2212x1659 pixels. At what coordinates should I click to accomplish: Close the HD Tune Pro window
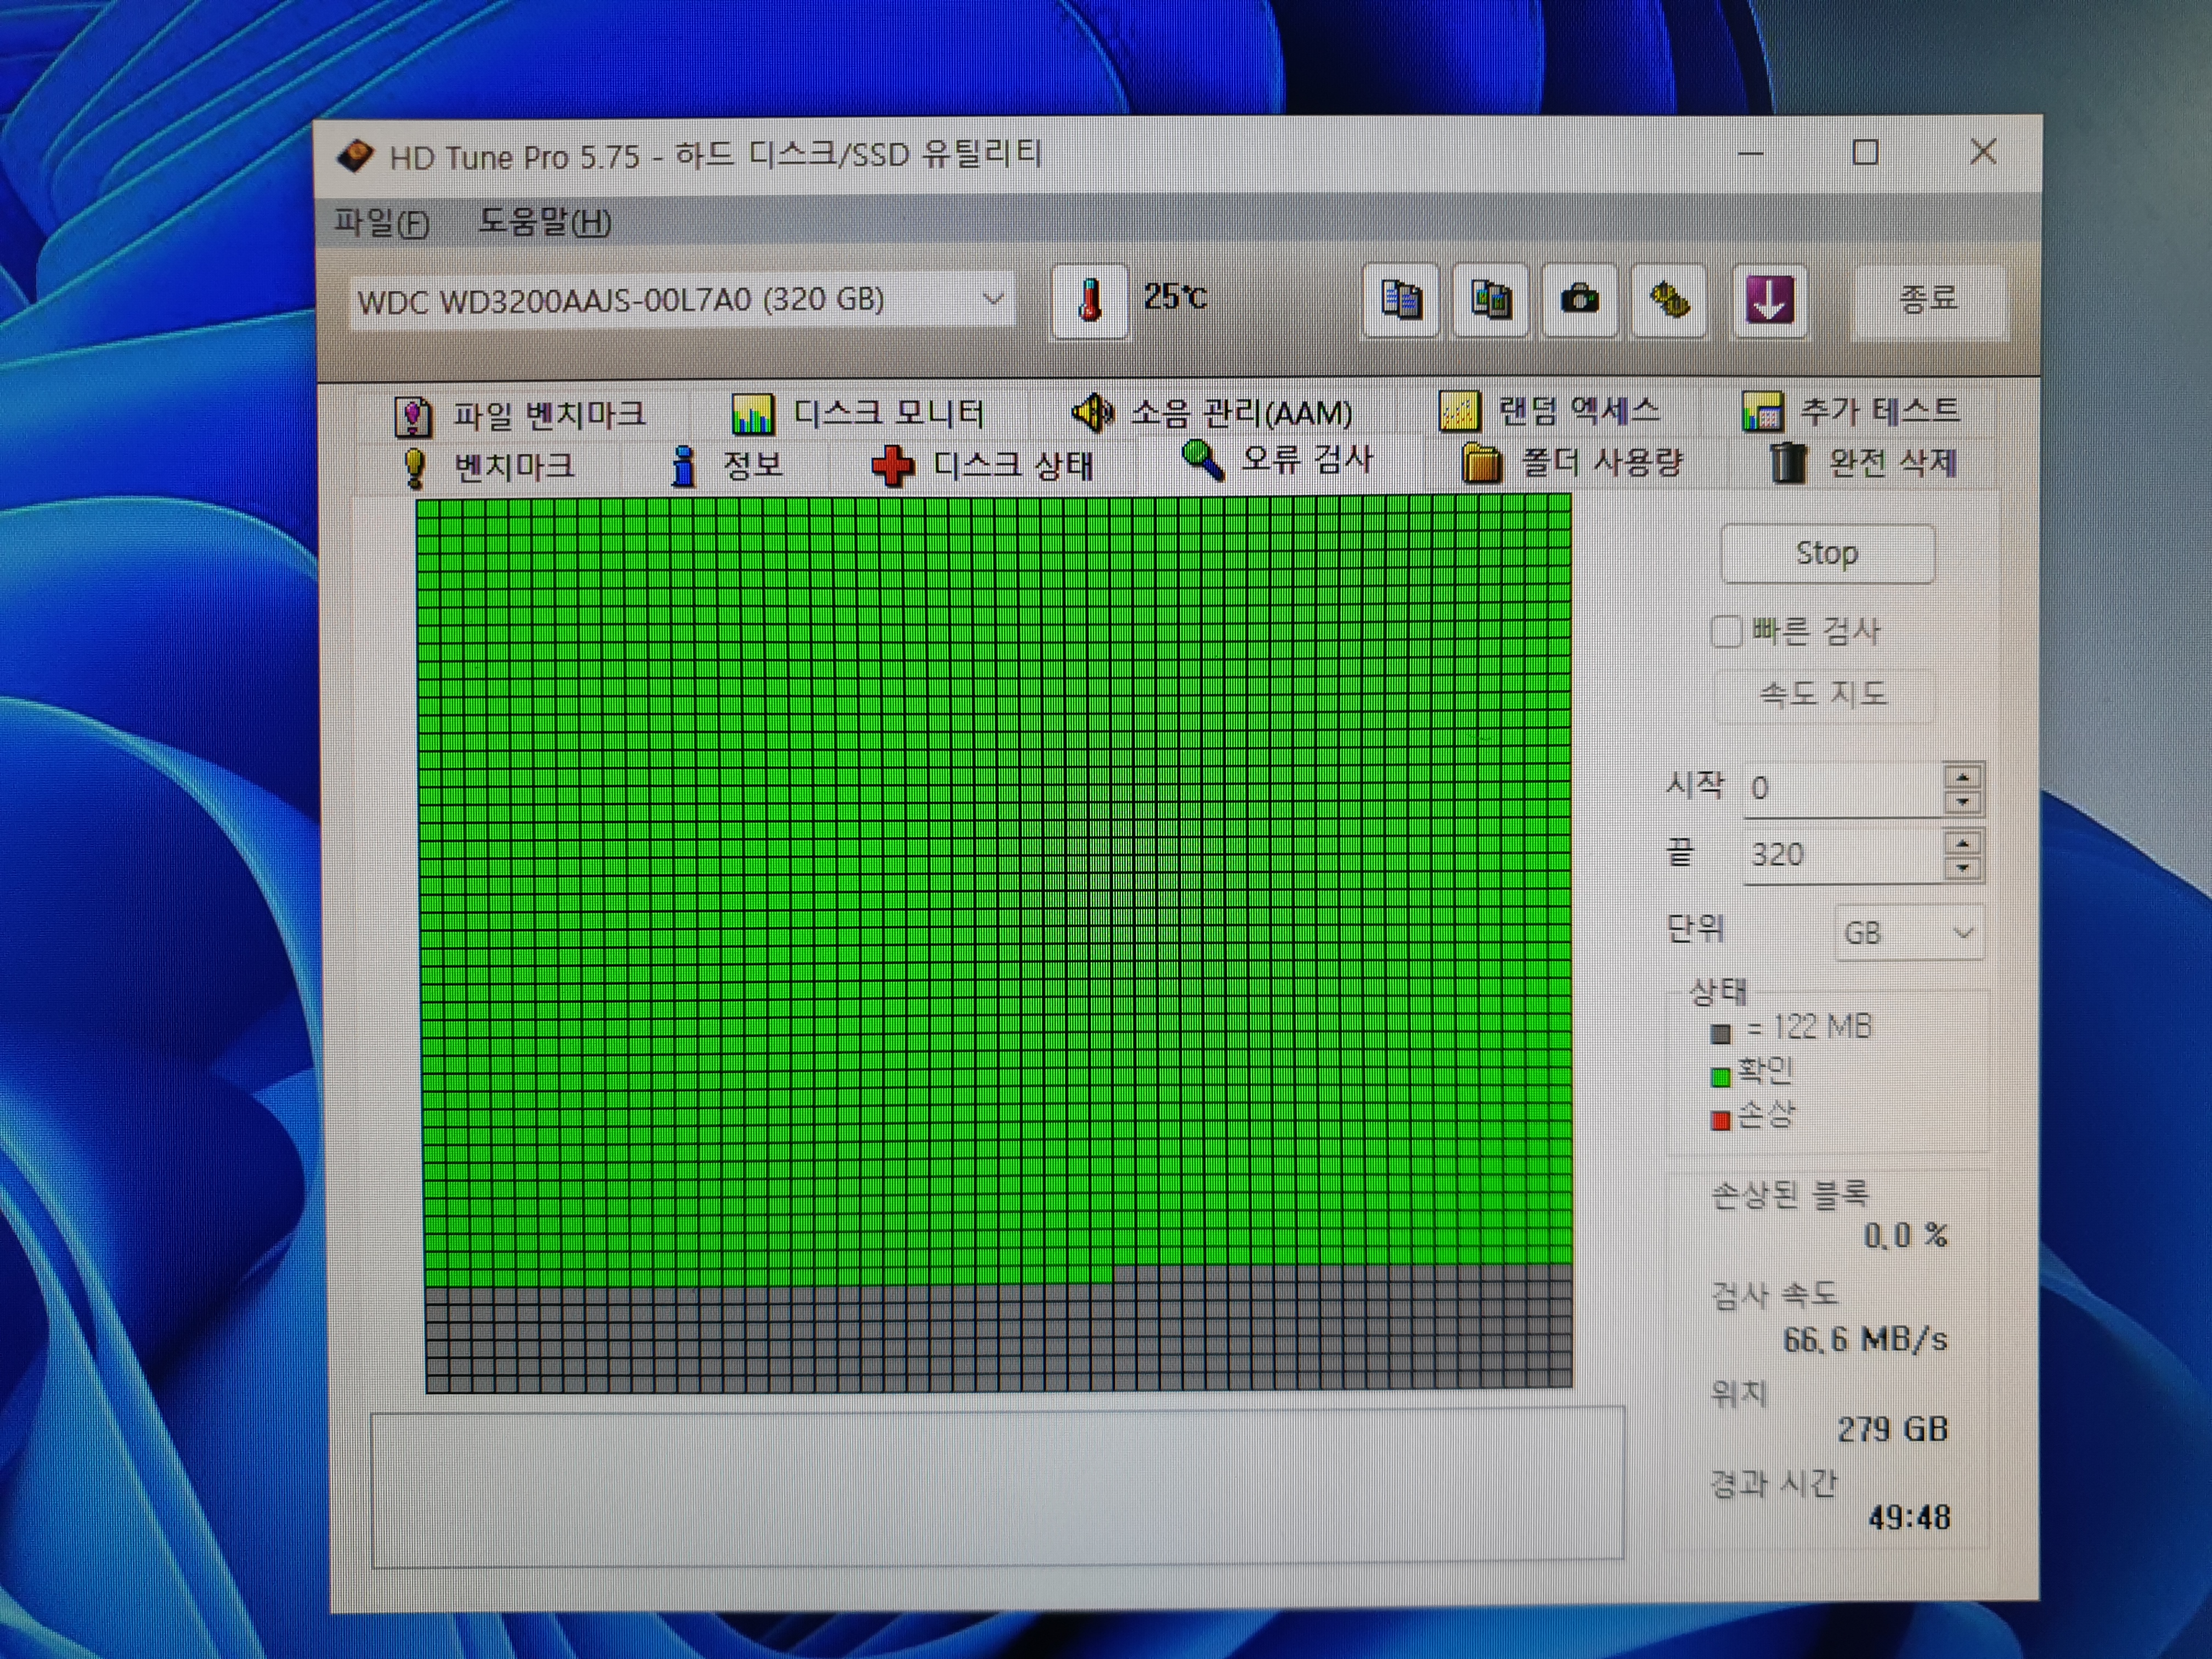1983,152
